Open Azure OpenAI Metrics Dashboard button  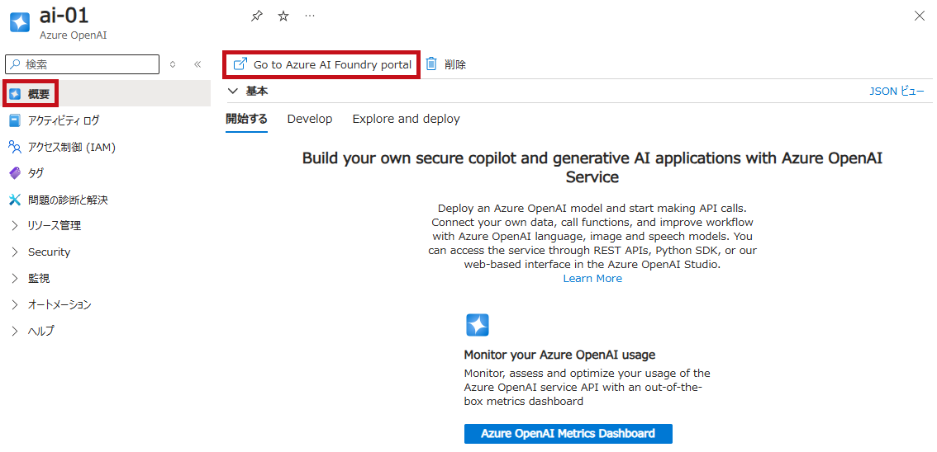coord(568,434)
